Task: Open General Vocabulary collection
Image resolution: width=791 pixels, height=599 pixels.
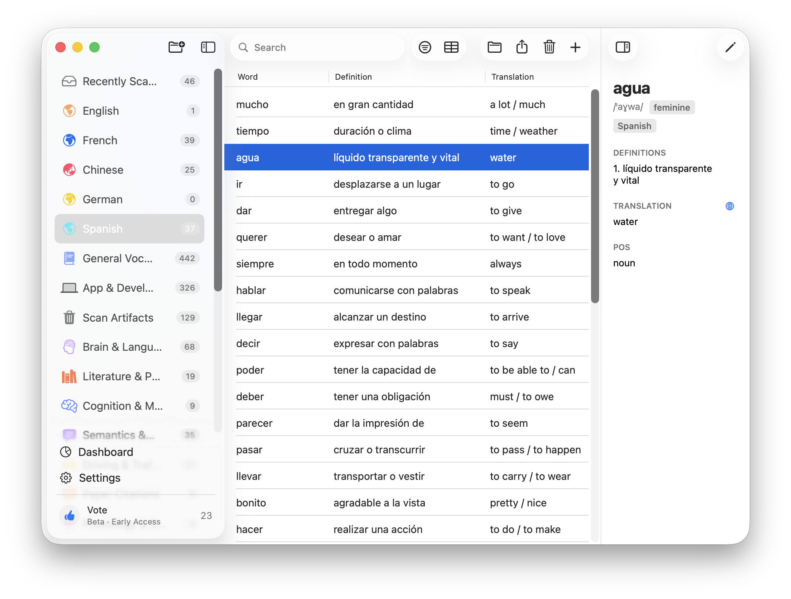Action: [x=129, y=258]
